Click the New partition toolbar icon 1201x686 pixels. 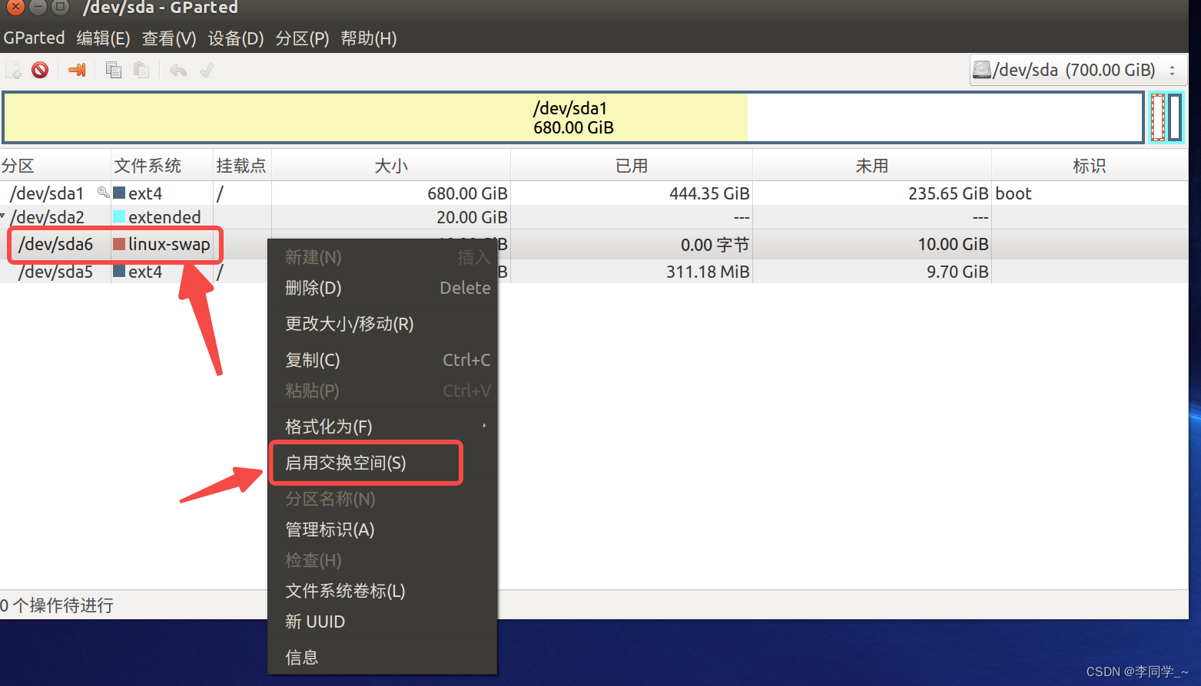pyautogui.click(x=13, y=69)
